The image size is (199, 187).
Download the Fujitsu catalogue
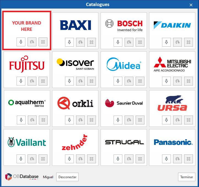[x=21, y=81]
